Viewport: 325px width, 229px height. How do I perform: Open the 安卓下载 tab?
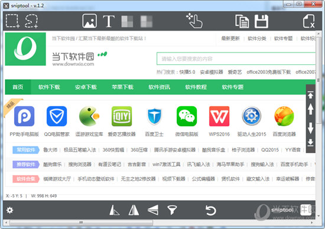point(86,87)
